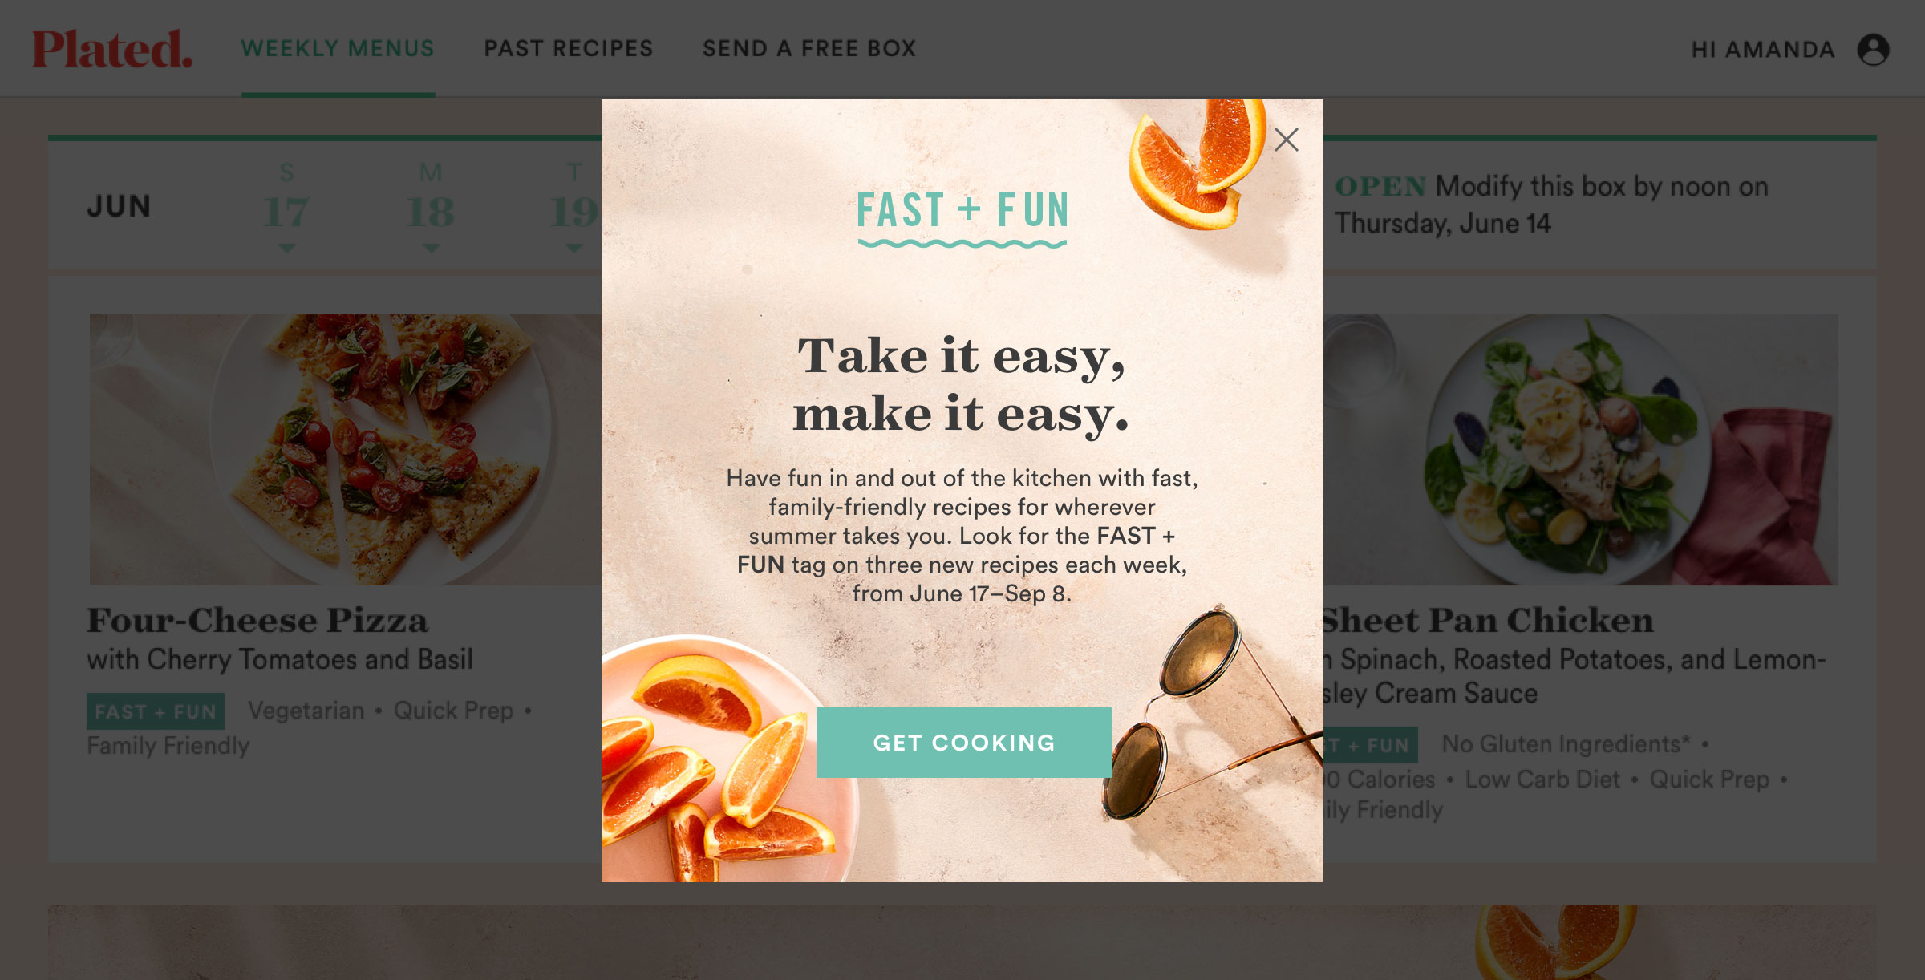Click the pizza's Fast + Fun tag
The height and width of the screenshot is (980, 1925).
click(156, 711)
